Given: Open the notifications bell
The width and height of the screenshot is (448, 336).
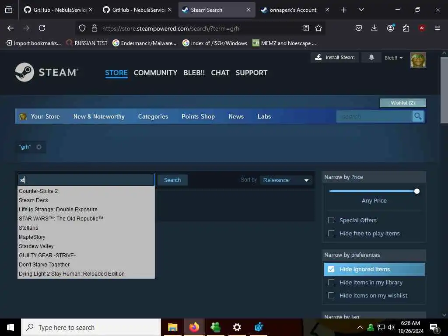Looking at the screenshot, I should [x=371, y=57].
